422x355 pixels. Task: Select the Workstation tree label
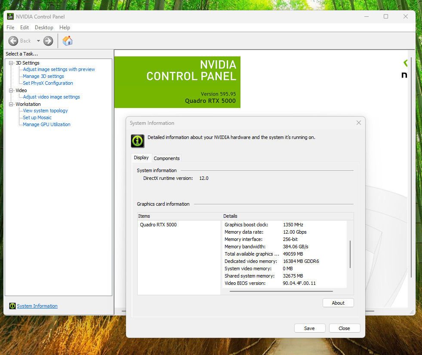coord(28,104)
